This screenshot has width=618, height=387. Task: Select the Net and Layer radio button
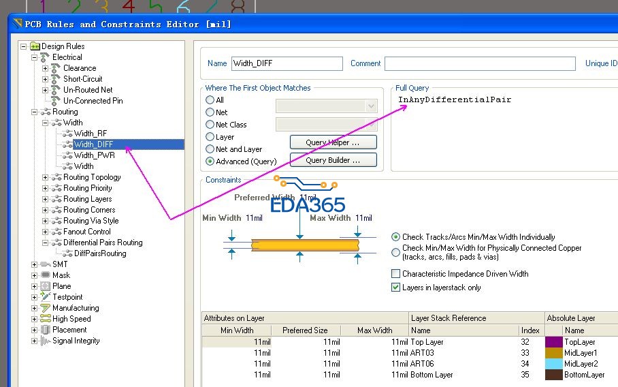[x=210, y=149]
